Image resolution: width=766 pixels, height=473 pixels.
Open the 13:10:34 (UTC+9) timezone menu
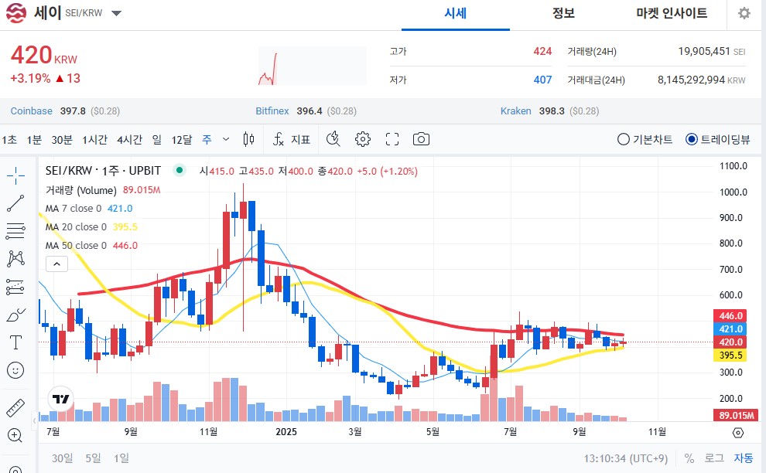point(625,458)
